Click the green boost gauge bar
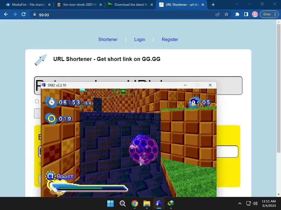Viewport: 281px width, 210px height. [80, 188]
